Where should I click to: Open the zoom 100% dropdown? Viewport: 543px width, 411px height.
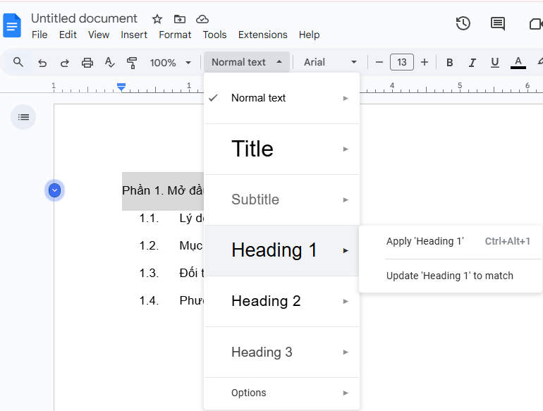pos(171,63)
